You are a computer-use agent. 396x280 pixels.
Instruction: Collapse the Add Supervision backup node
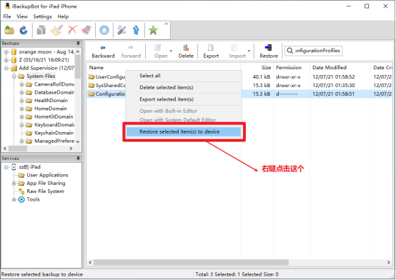[6, 68]
